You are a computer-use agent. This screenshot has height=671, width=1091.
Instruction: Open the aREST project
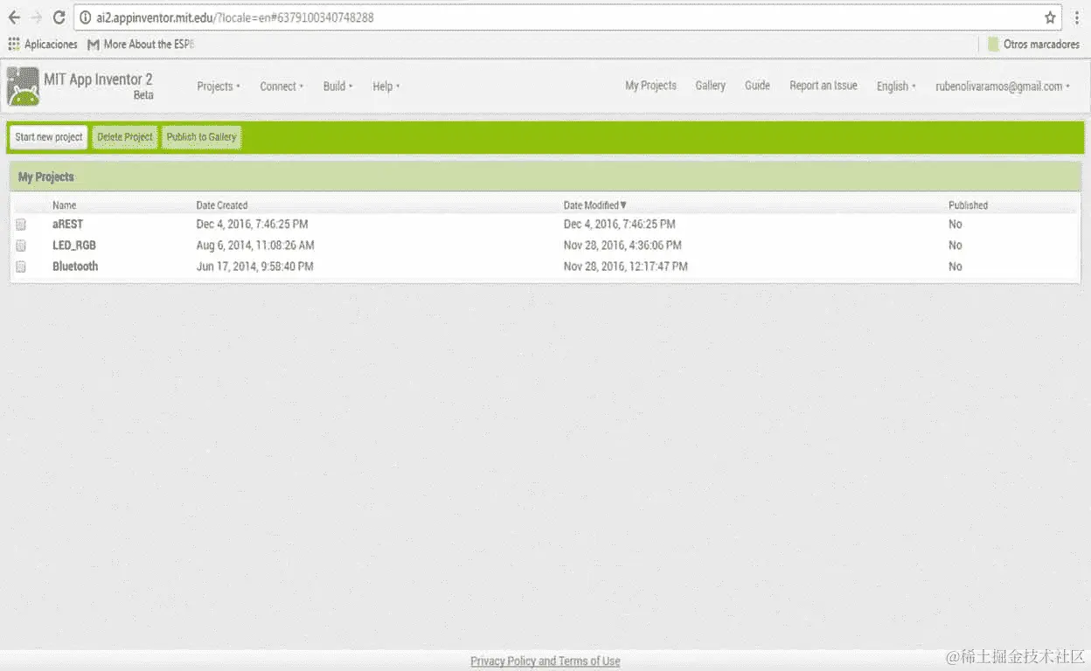coord(67,225)
